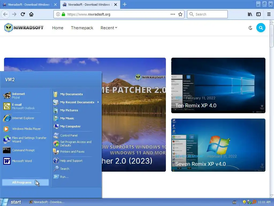Click the taskbar clock 11:01 AM
The height and width of the screenshot is (206, 274).
pyautogui.click(x=264, y=202)
